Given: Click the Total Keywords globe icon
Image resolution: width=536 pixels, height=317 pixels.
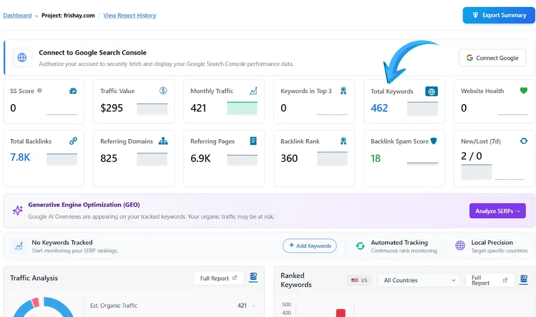Looking at the screenshot, I should pos(431,91).
